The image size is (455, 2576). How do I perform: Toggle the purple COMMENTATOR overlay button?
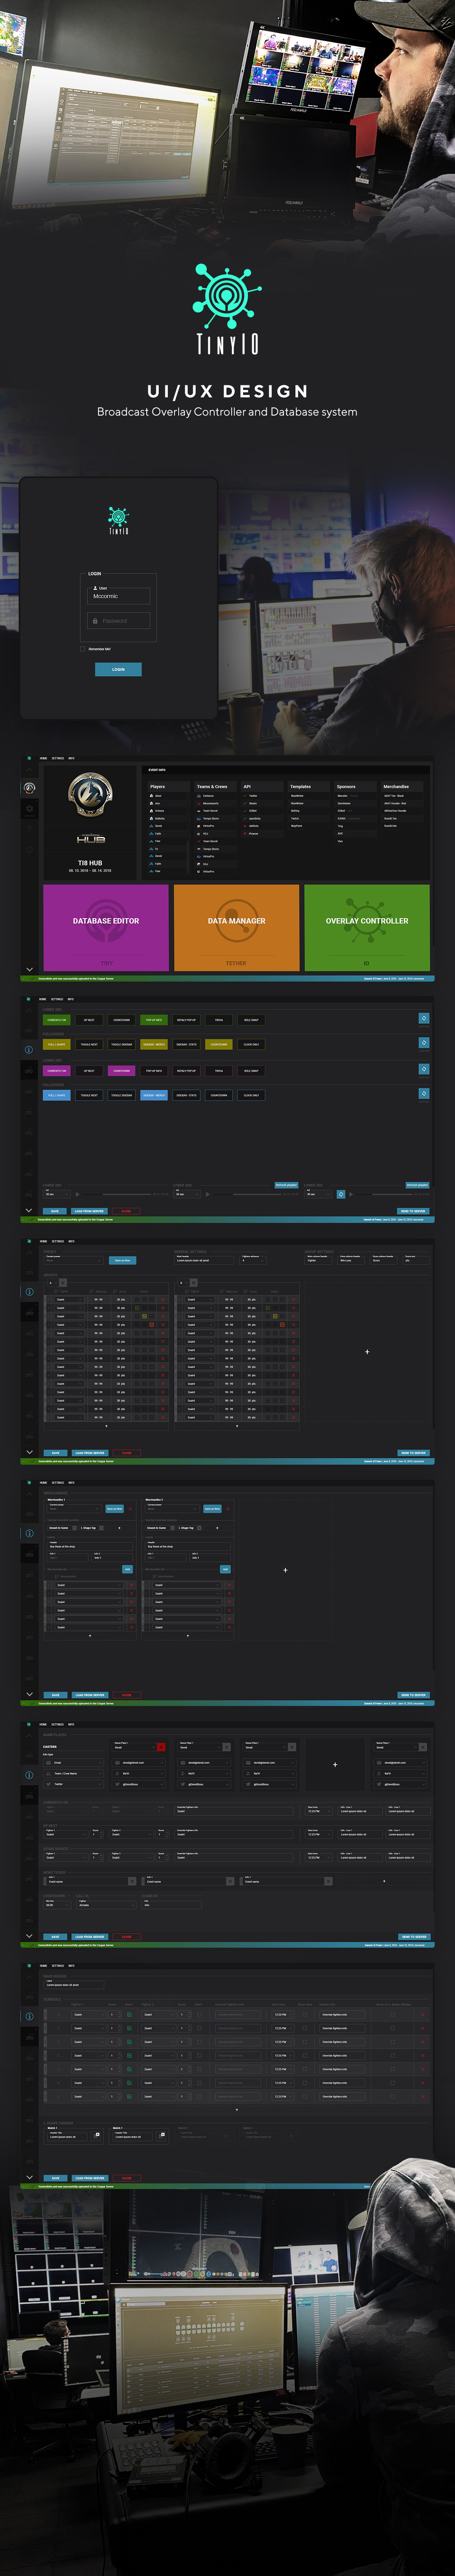click(x=57, y=1070)
